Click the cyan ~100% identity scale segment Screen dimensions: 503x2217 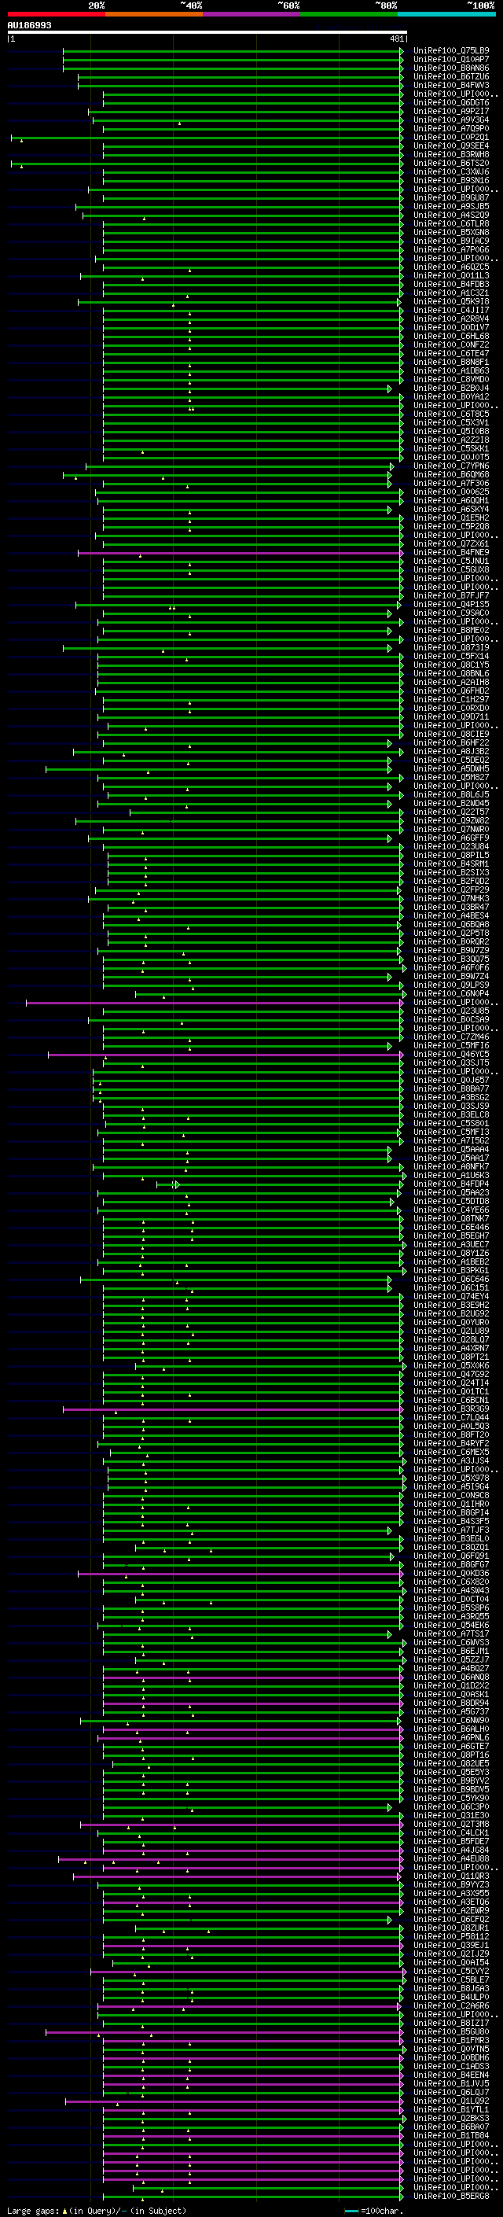(x=446, y=14)
